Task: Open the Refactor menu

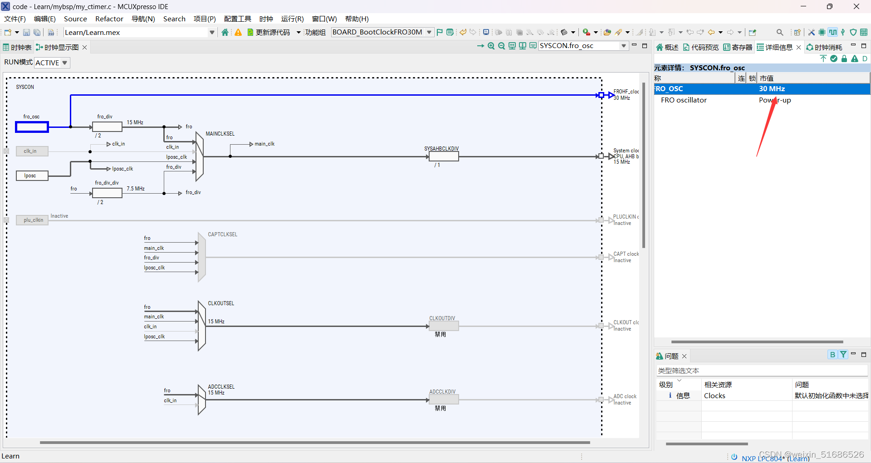Action: [x=109, y=19]
